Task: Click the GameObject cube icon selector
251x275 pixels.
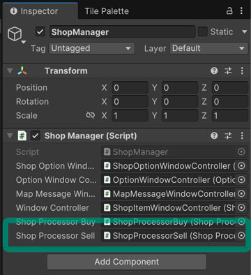Action: tap(15, 34)
